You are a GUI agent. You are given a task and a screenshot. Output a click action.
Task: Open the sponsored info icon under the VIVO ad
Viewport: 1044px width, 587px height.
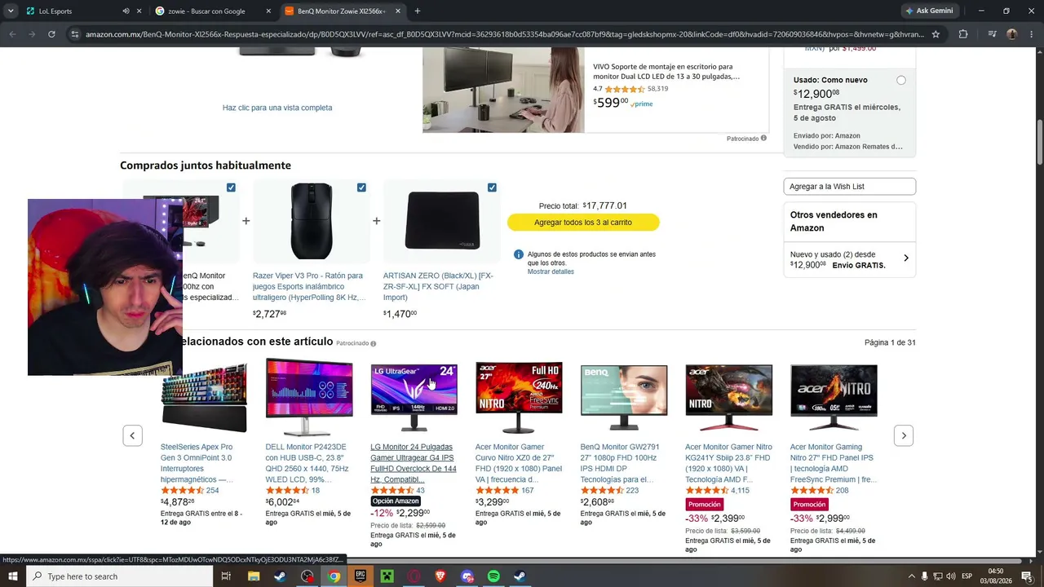763,139
